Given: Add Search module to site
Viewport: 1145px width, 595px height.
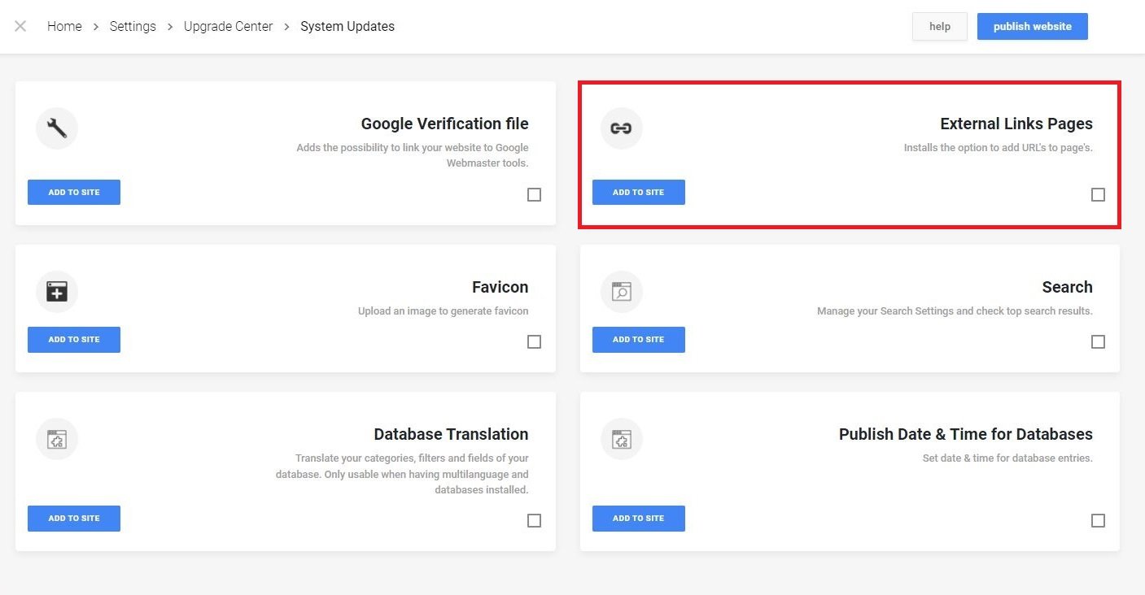Looking at the screenshot, I should tap(638, 340).
